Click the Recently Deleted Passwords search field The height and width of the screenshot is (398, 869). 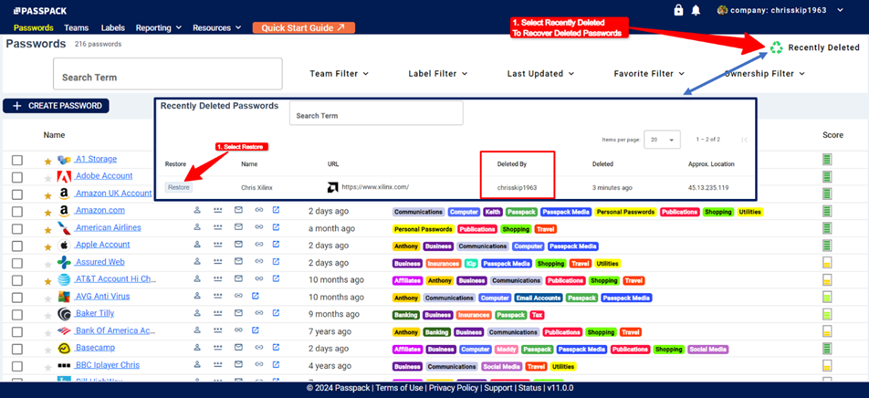coord(376,113)
